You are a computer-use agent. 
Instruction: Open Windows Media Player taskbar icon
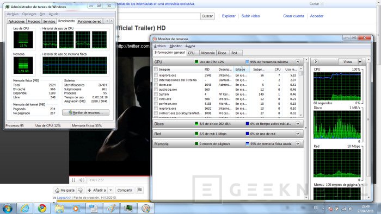(76, 209)
